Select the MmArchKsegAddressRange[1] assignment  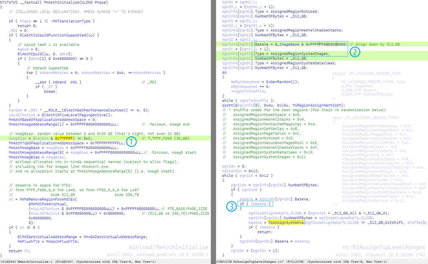point(63,124)
